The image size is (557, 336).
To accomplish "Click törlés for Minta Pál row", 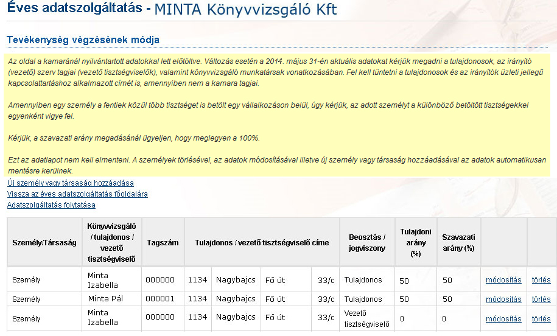I will click(x=541, y=299).
